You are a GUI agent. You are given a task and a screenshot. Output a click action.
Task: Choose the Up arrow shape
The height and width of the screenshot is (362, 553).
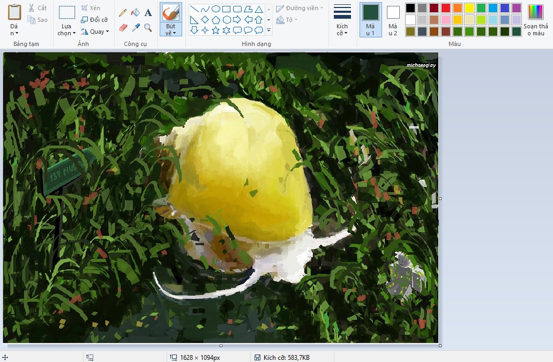[x=259, y=20]
